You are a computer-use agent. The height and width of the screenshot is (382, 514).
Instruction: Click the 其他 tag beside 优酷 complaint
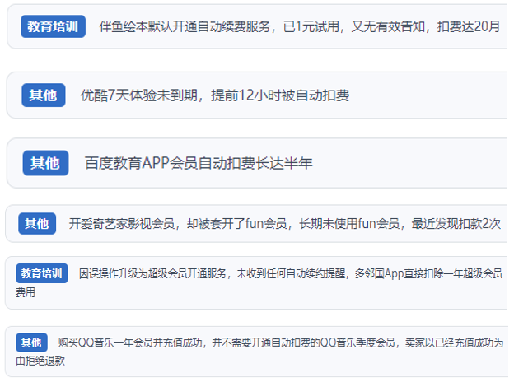pyautogui.click(x=43, y=95)
